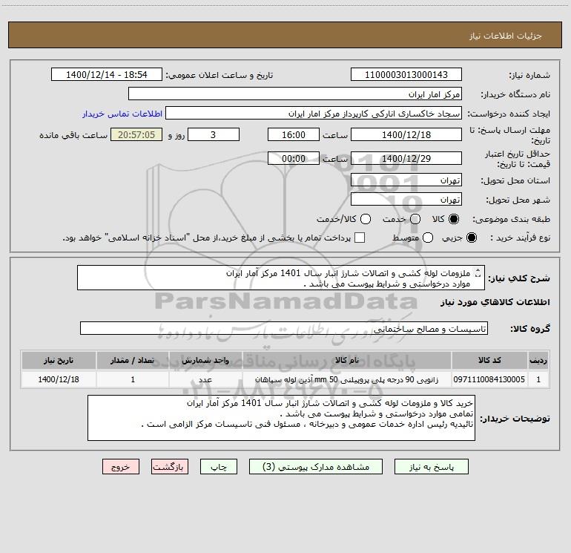Click the چاپ print button

(x=219, y=467)
